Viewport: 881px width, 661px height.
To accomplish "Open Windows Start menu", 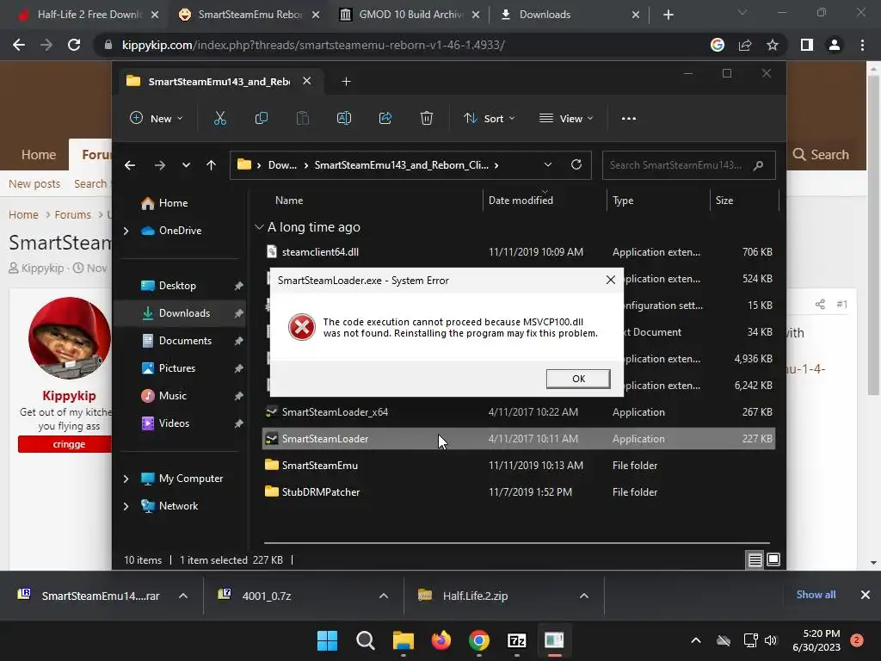I will tap(327, 640).
